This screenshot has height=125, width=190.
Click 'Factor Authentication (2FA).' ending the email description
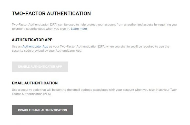(x=32, y=94)
